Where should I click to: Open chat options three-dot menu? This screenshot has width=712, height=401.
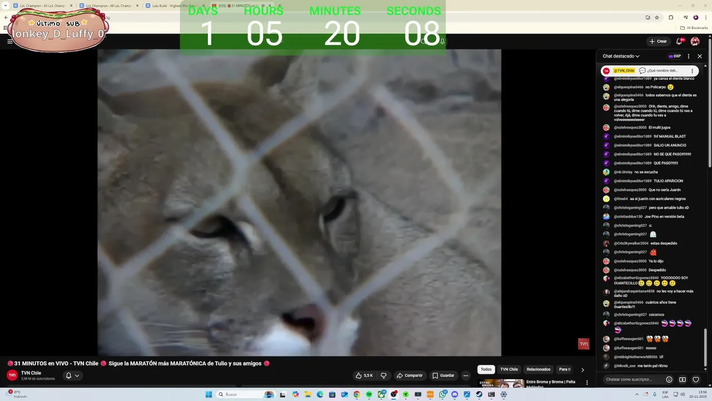point(689,56)
